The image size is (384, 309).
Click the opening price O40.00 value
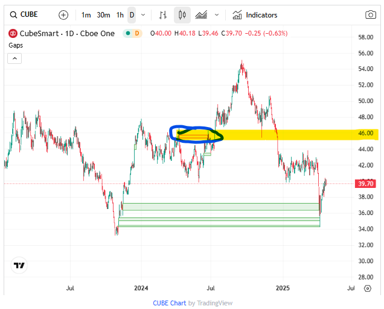[x=161, y=34]
